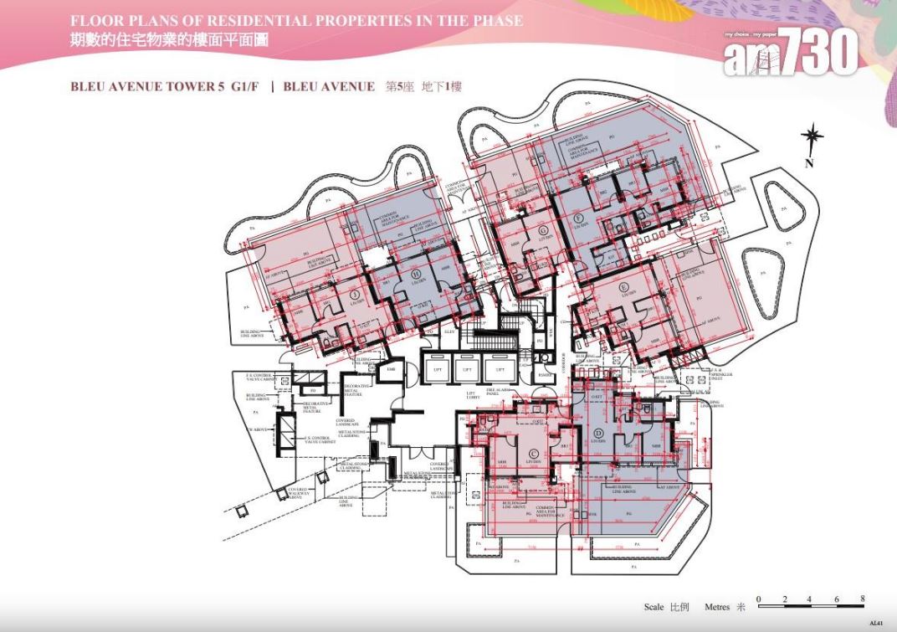Click the north compass star symbol
The width and height of the screenshot is (897, 632).
[811, 137]
